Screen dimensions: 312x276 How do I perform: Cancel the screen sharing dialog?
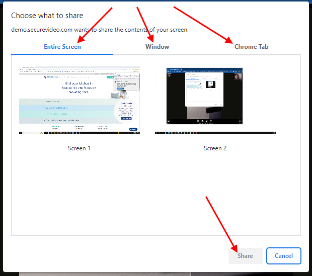283,256
